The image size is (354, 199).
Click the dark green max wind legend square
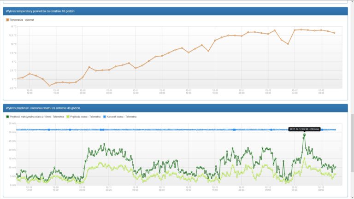click(7, 117)
